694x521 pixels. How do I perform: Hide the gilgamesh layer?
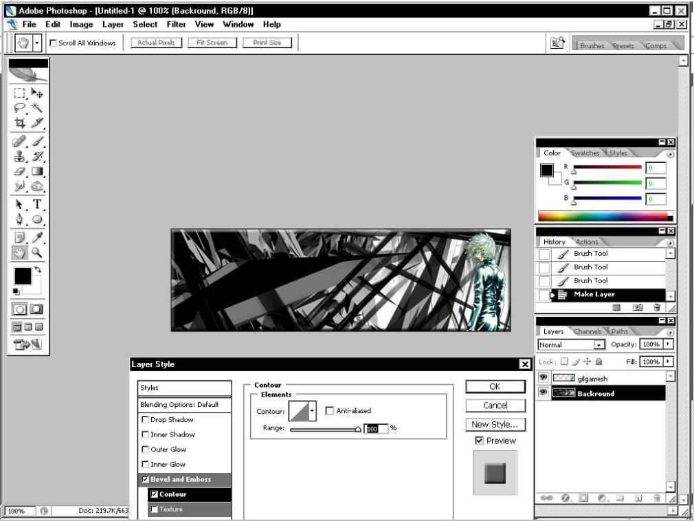pos(543,377)
